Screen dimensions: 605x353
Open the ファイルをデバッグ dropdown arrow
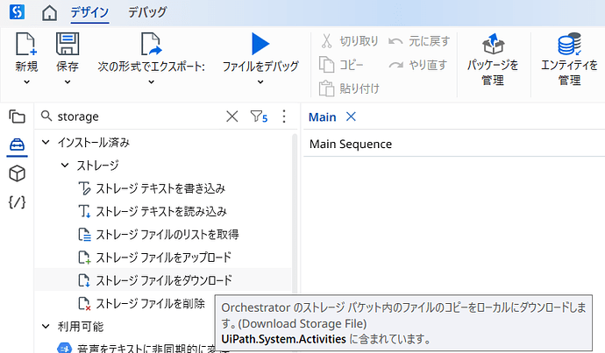click(260, 81)
